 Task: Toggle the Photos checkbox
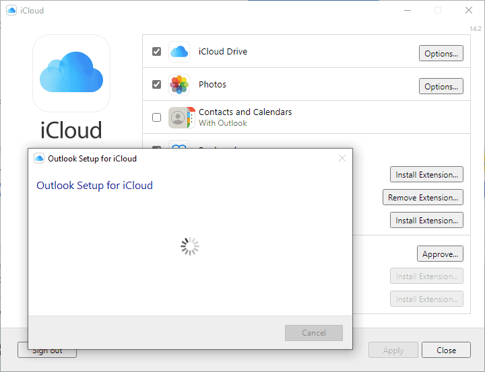point(157,85)
